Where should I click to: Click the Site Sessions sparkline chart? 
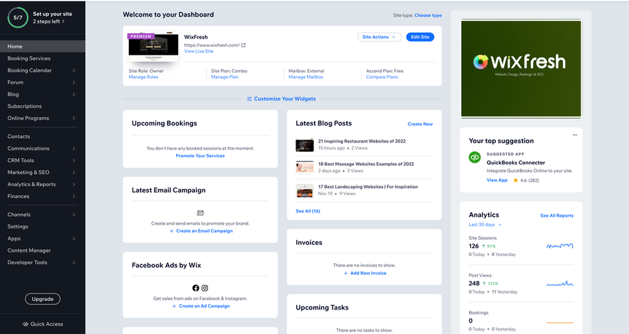pos(559,246)
